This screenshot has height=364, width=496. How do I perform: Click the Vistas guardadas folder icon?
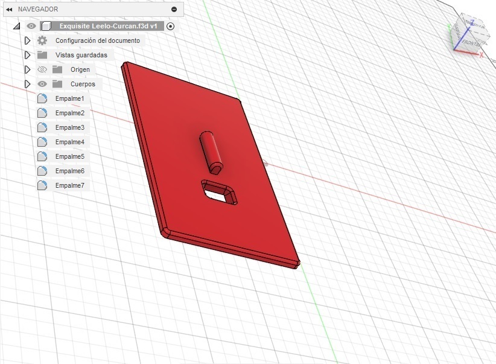point(42,55)
